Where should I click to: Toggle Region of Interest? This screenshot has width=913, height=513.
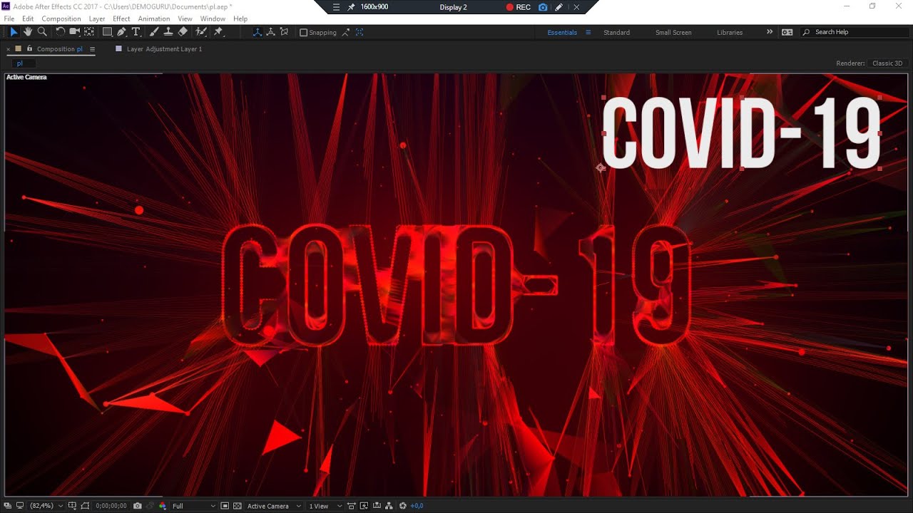tap(225, 506)
